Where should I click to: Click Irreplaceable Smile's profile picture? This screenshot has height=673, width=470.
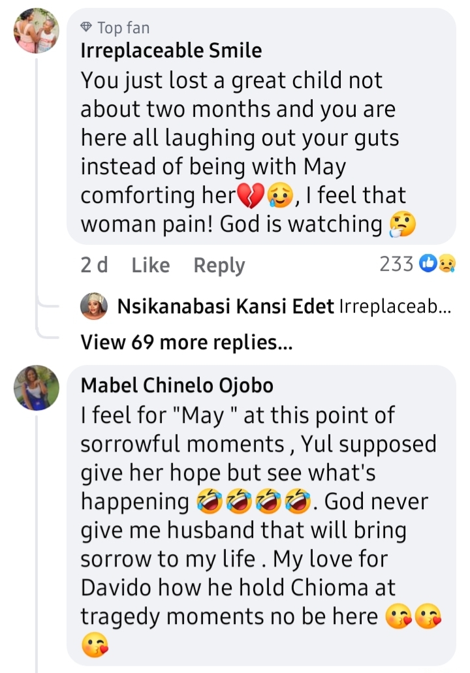[x=36, y=31]
